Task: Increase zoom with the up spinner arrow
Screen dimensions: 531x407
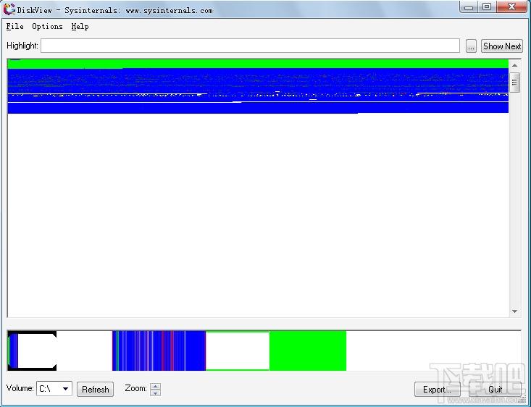Action: click(x=156, y=386)
